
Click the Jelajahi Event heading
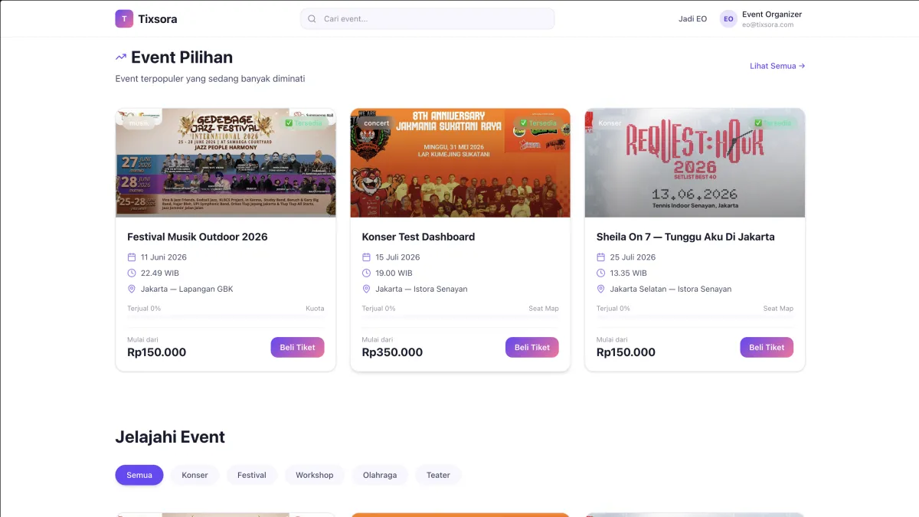click(x=170, y=437)
